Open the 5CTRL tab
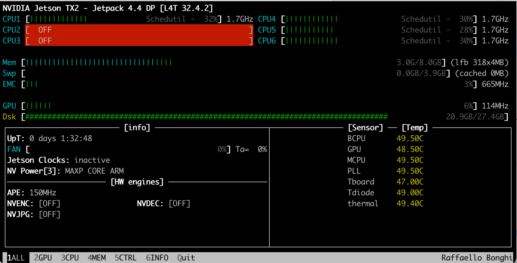Image resolution: width=517 pixels, height=263 pixels. (125, 258)
